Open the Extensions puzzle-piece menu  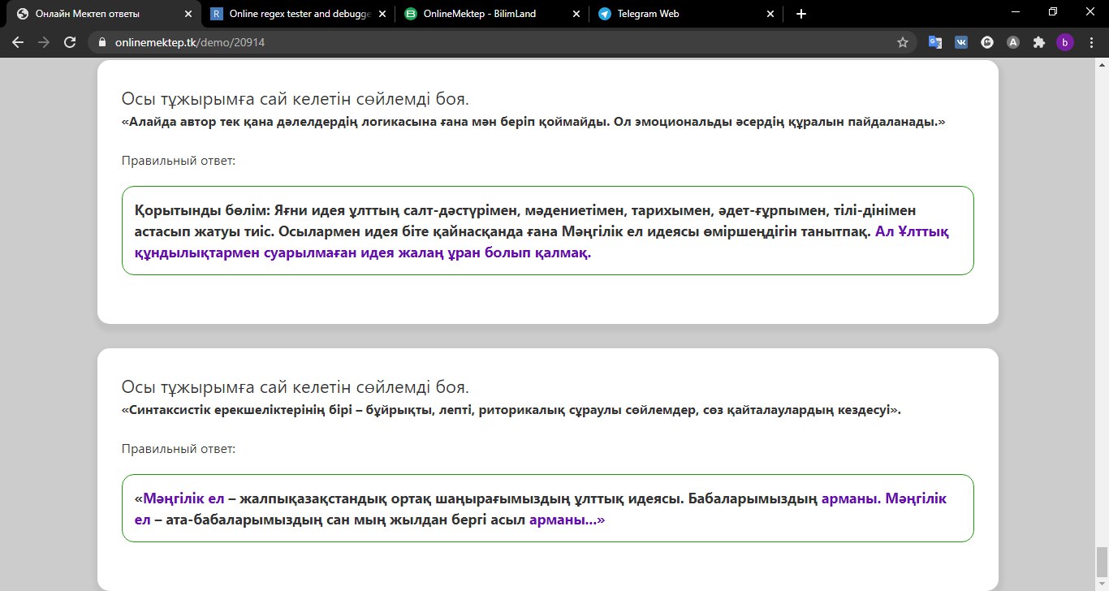1038,42
